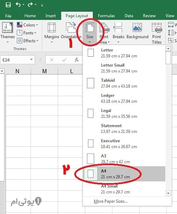The image size is (177, 214).
Task: Click the Redo arrow icon
Action: [30, 5]
